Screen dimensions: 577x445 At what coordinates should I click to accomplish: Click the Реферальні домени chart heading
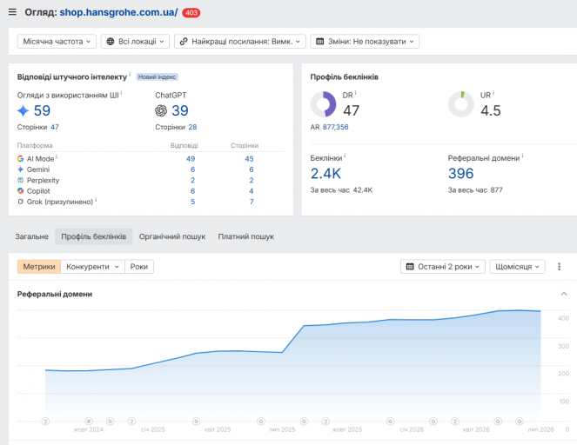click(55, 294)
